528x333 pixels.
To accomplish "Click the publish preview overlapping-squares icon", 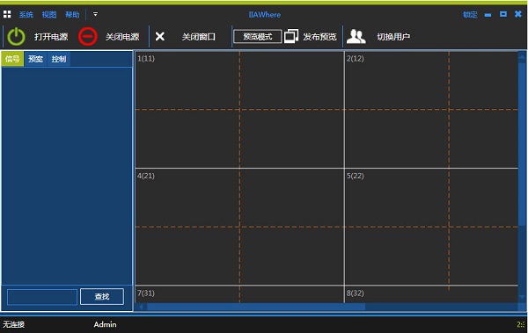I will pyautogui.click(x=291, y=36).
